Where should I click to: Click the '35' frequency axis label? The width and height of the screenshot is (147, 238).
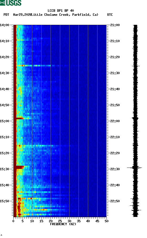point(79,221)
